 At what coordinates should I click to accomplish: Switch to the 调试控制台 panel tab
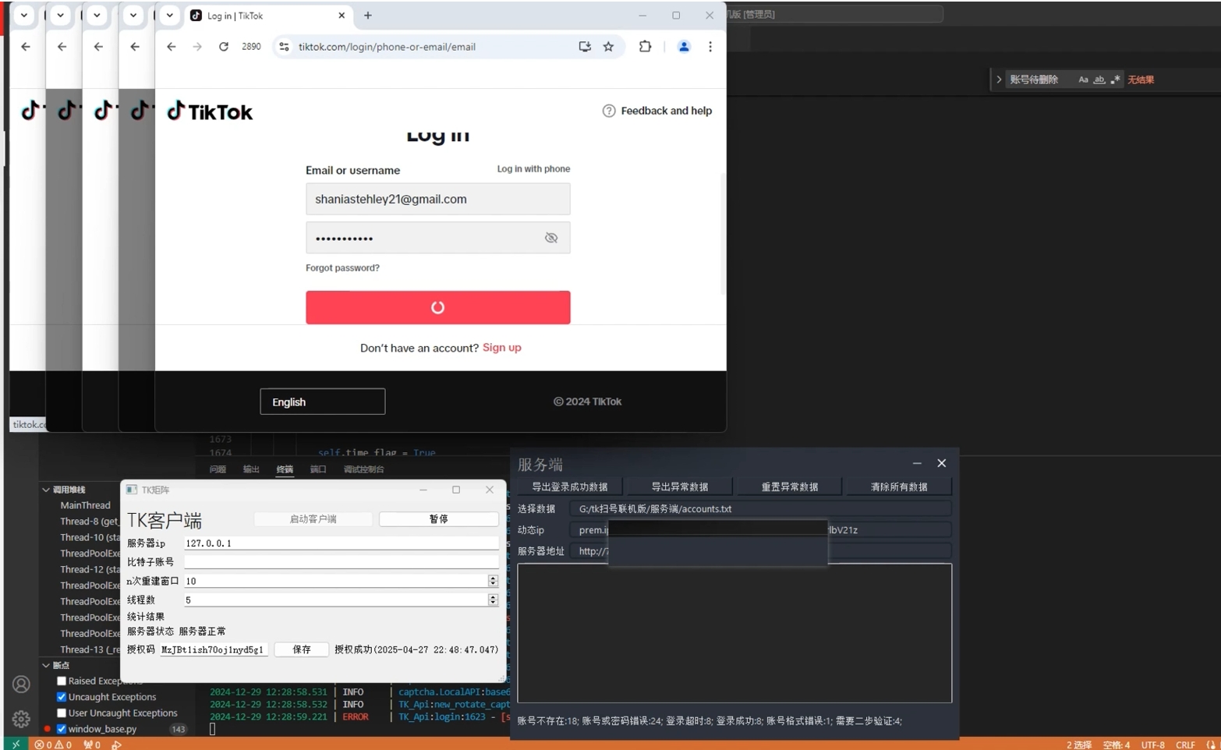click(x=363, y=469)
